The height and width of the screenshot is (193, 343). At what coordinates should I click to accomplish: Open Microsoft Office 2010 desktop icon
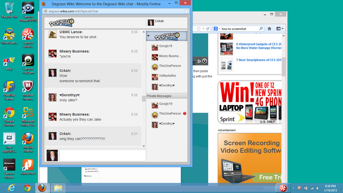tap(28, 117)
